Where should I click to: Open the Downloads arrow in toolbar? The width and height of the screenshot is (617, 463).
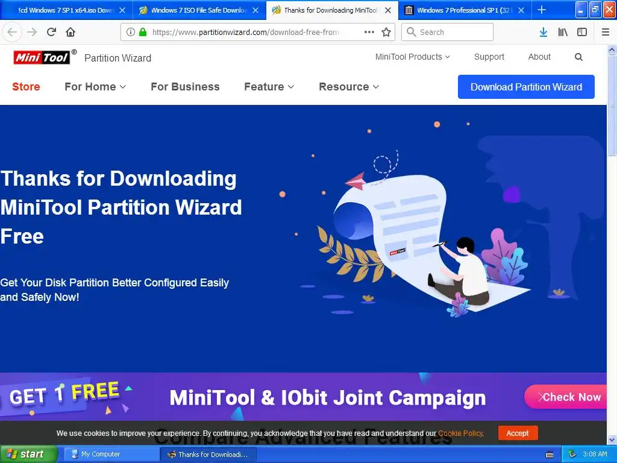(543, 32)
